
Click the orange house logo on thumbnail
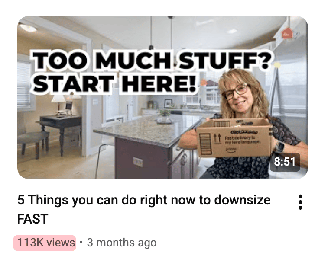[x=287, y=34]
